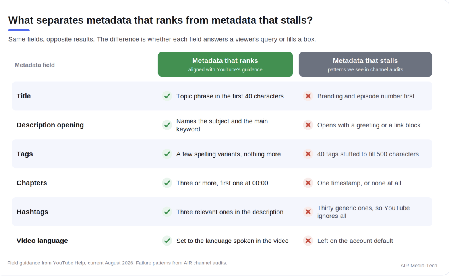This screenshot has width=449, height=279.
Task: Click the red X next to greeting or link block
Action: point(308,125)
